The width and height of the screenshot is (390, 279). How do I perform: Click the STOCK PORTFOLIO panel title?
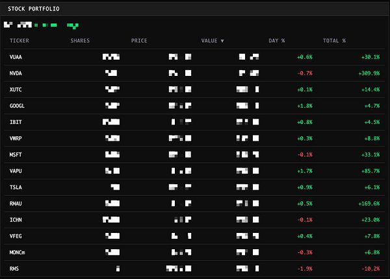pyautogui.click(x=34, y=9)
